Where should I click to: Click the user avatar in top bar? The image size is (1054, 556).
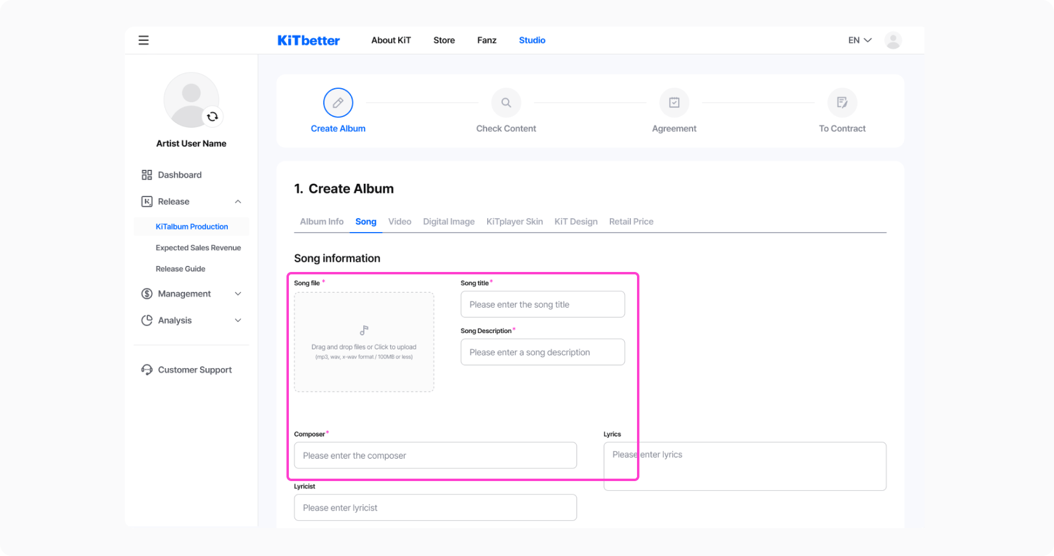tap(893, 40)
